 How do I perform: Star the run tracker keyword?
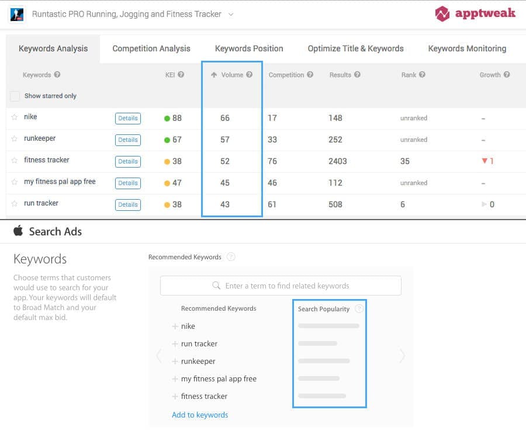point(15,204)
